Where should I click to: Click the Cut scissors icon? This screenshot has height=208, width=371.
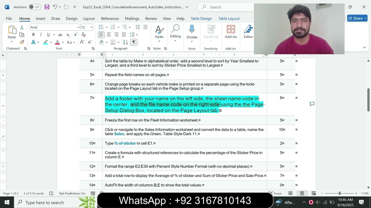point(22,27)
